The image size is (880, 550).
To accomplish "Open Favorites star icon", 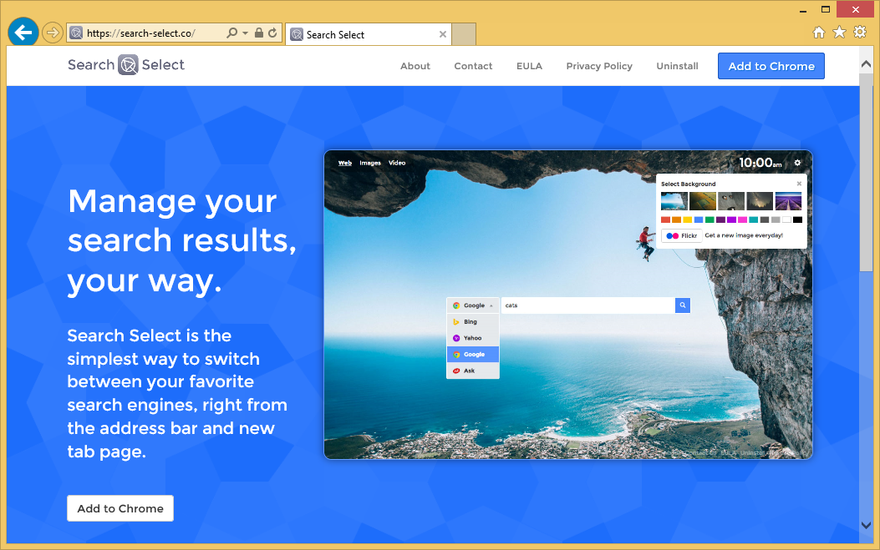I will (839, 33).
